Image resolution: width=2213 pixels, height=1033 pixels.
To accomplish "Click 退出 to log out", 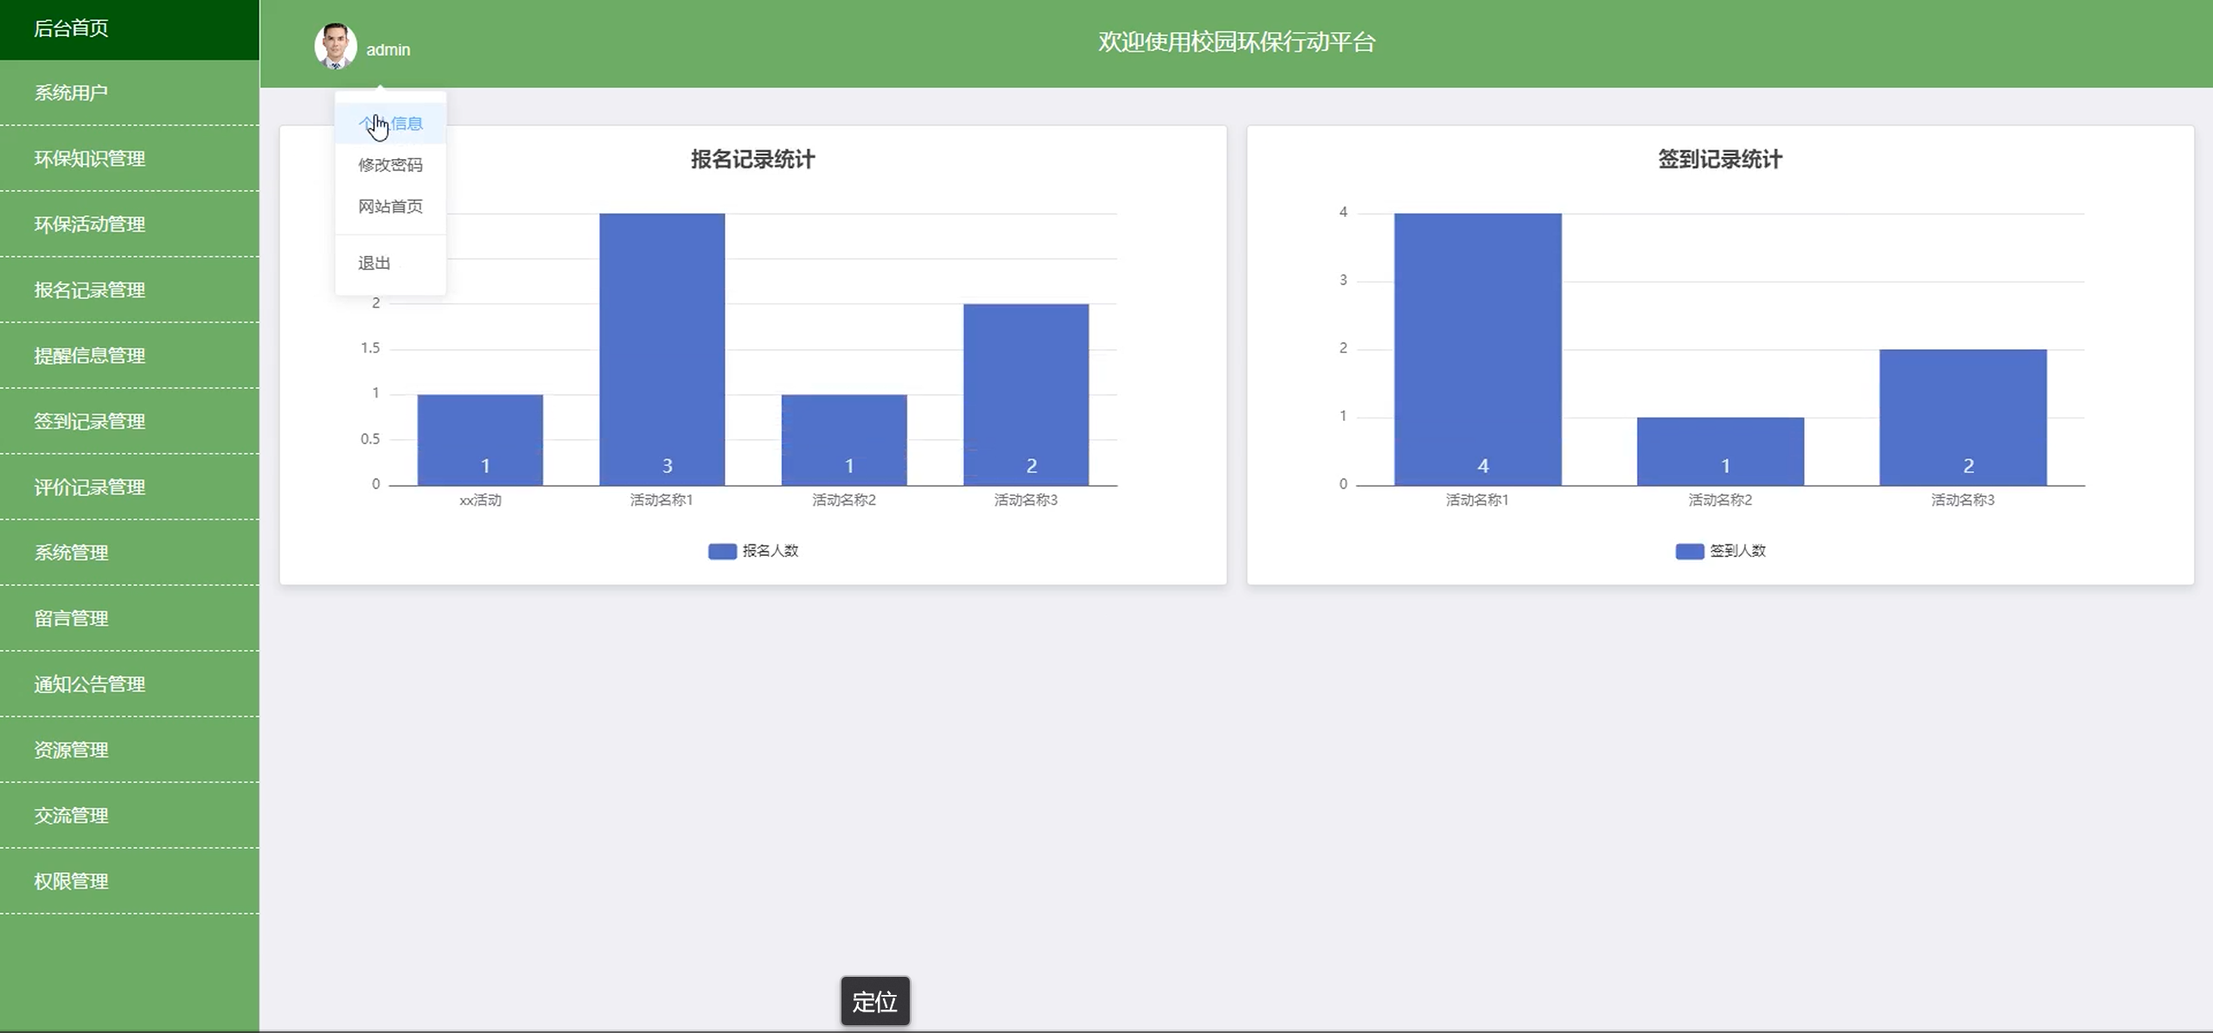I will (x=374, y=264).
